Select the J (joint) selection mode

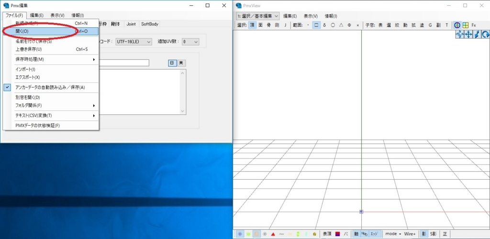click(x=285, y=25)
